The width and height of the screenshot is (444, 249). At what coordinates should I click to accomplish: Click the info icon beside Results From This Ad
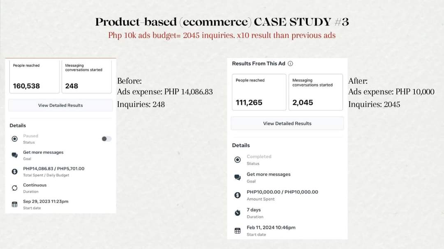290,64
